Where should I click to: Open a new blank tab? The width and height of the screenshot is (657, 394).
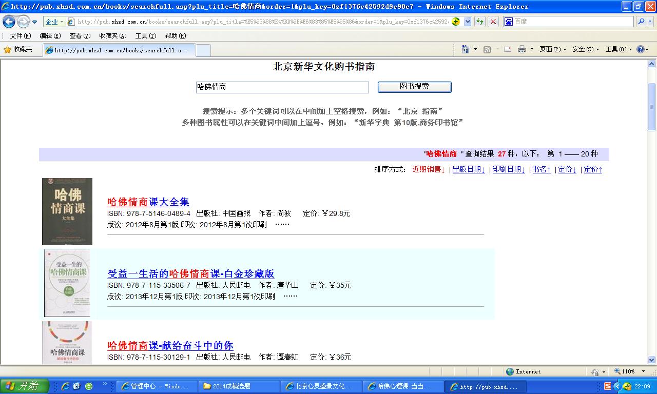point(203,50)
